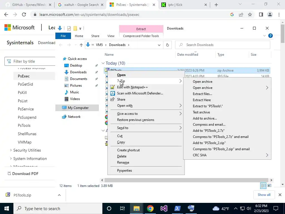
Task: Click the Search Downloads field
Action: (222, 45)
